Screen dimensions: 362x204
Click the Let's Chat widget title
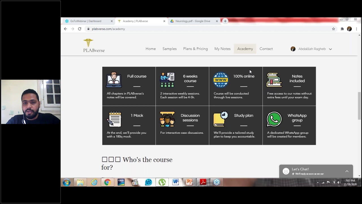click(300, 169)
